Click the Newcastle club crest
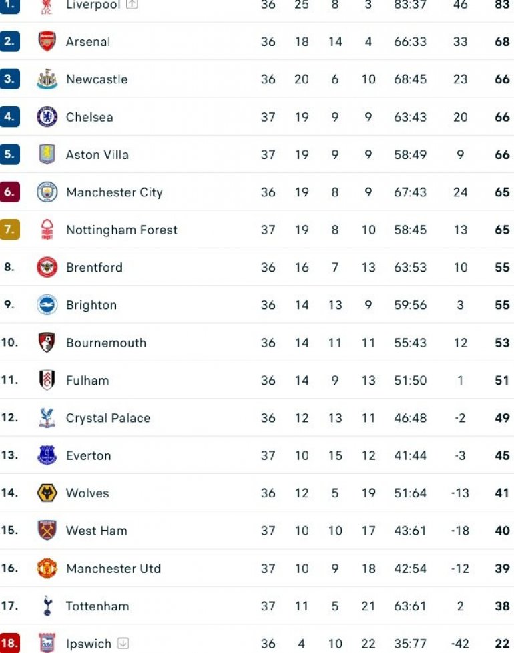Screen dimensions: 514x653 (47, 79)
